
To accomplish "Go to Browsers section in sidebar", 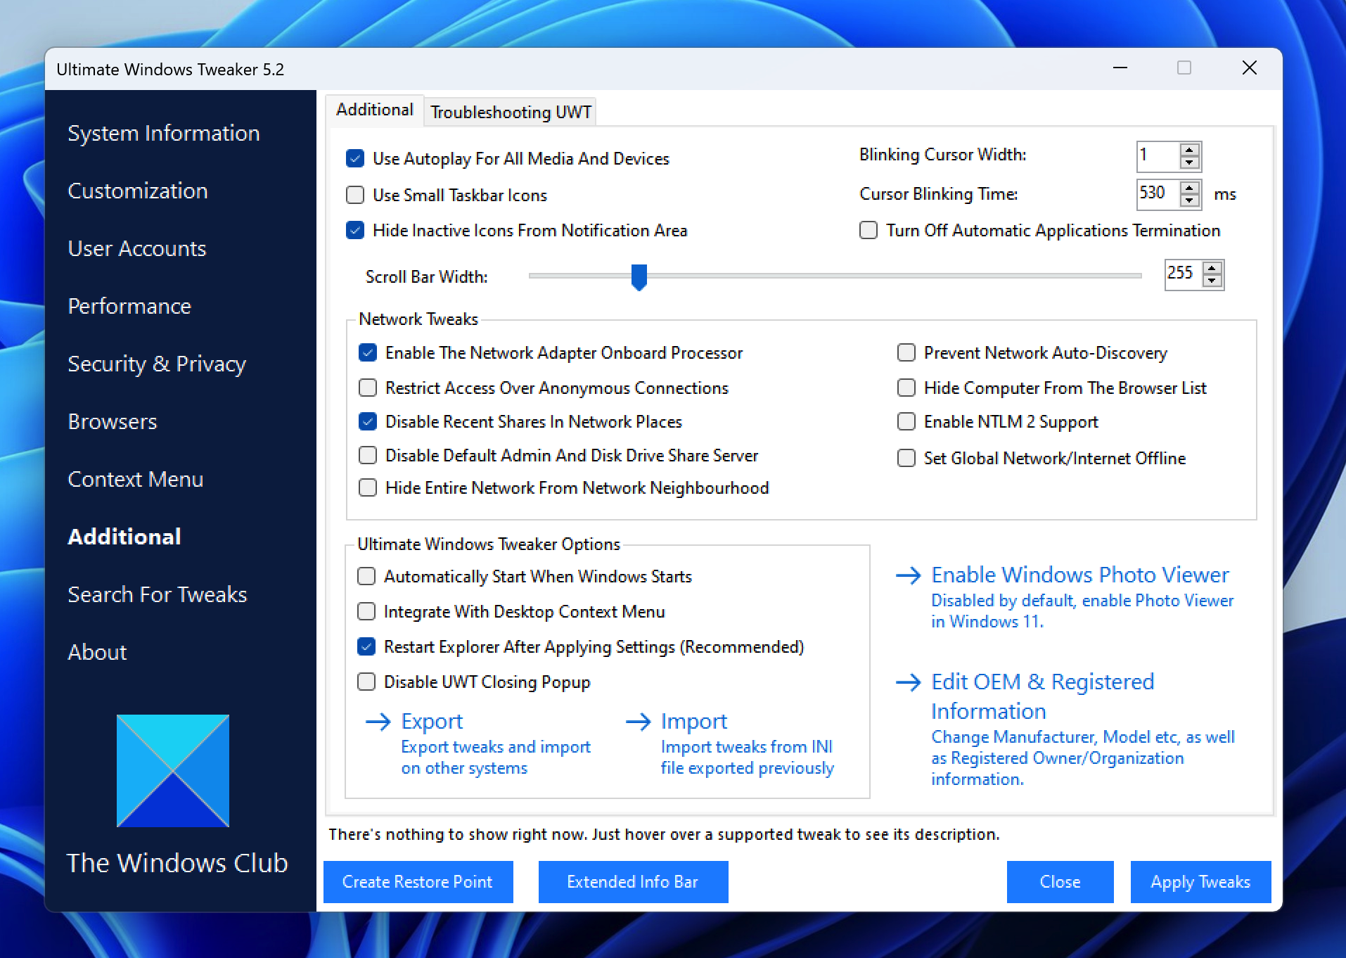I will 113,421.
